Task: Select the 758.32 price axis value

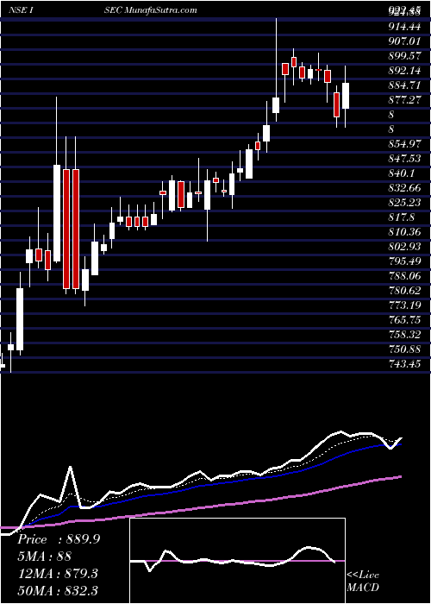Action: pos(404,335)
